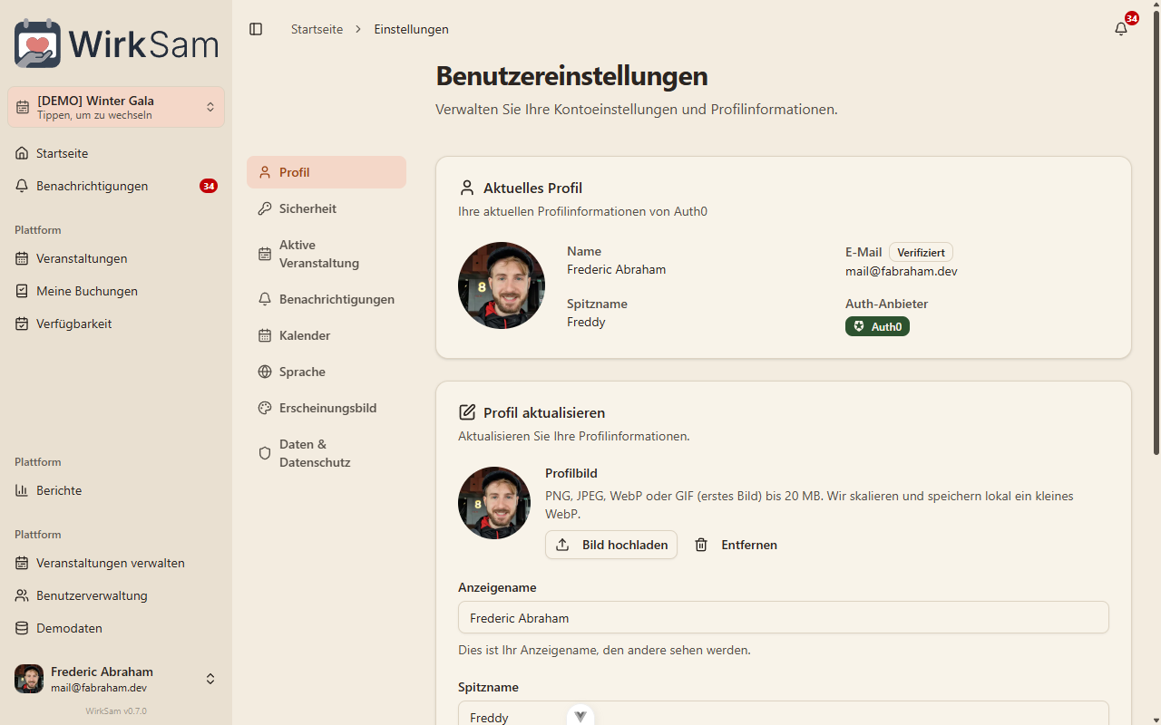Open Daten & Datenschutz settings

tap(327, 453)
